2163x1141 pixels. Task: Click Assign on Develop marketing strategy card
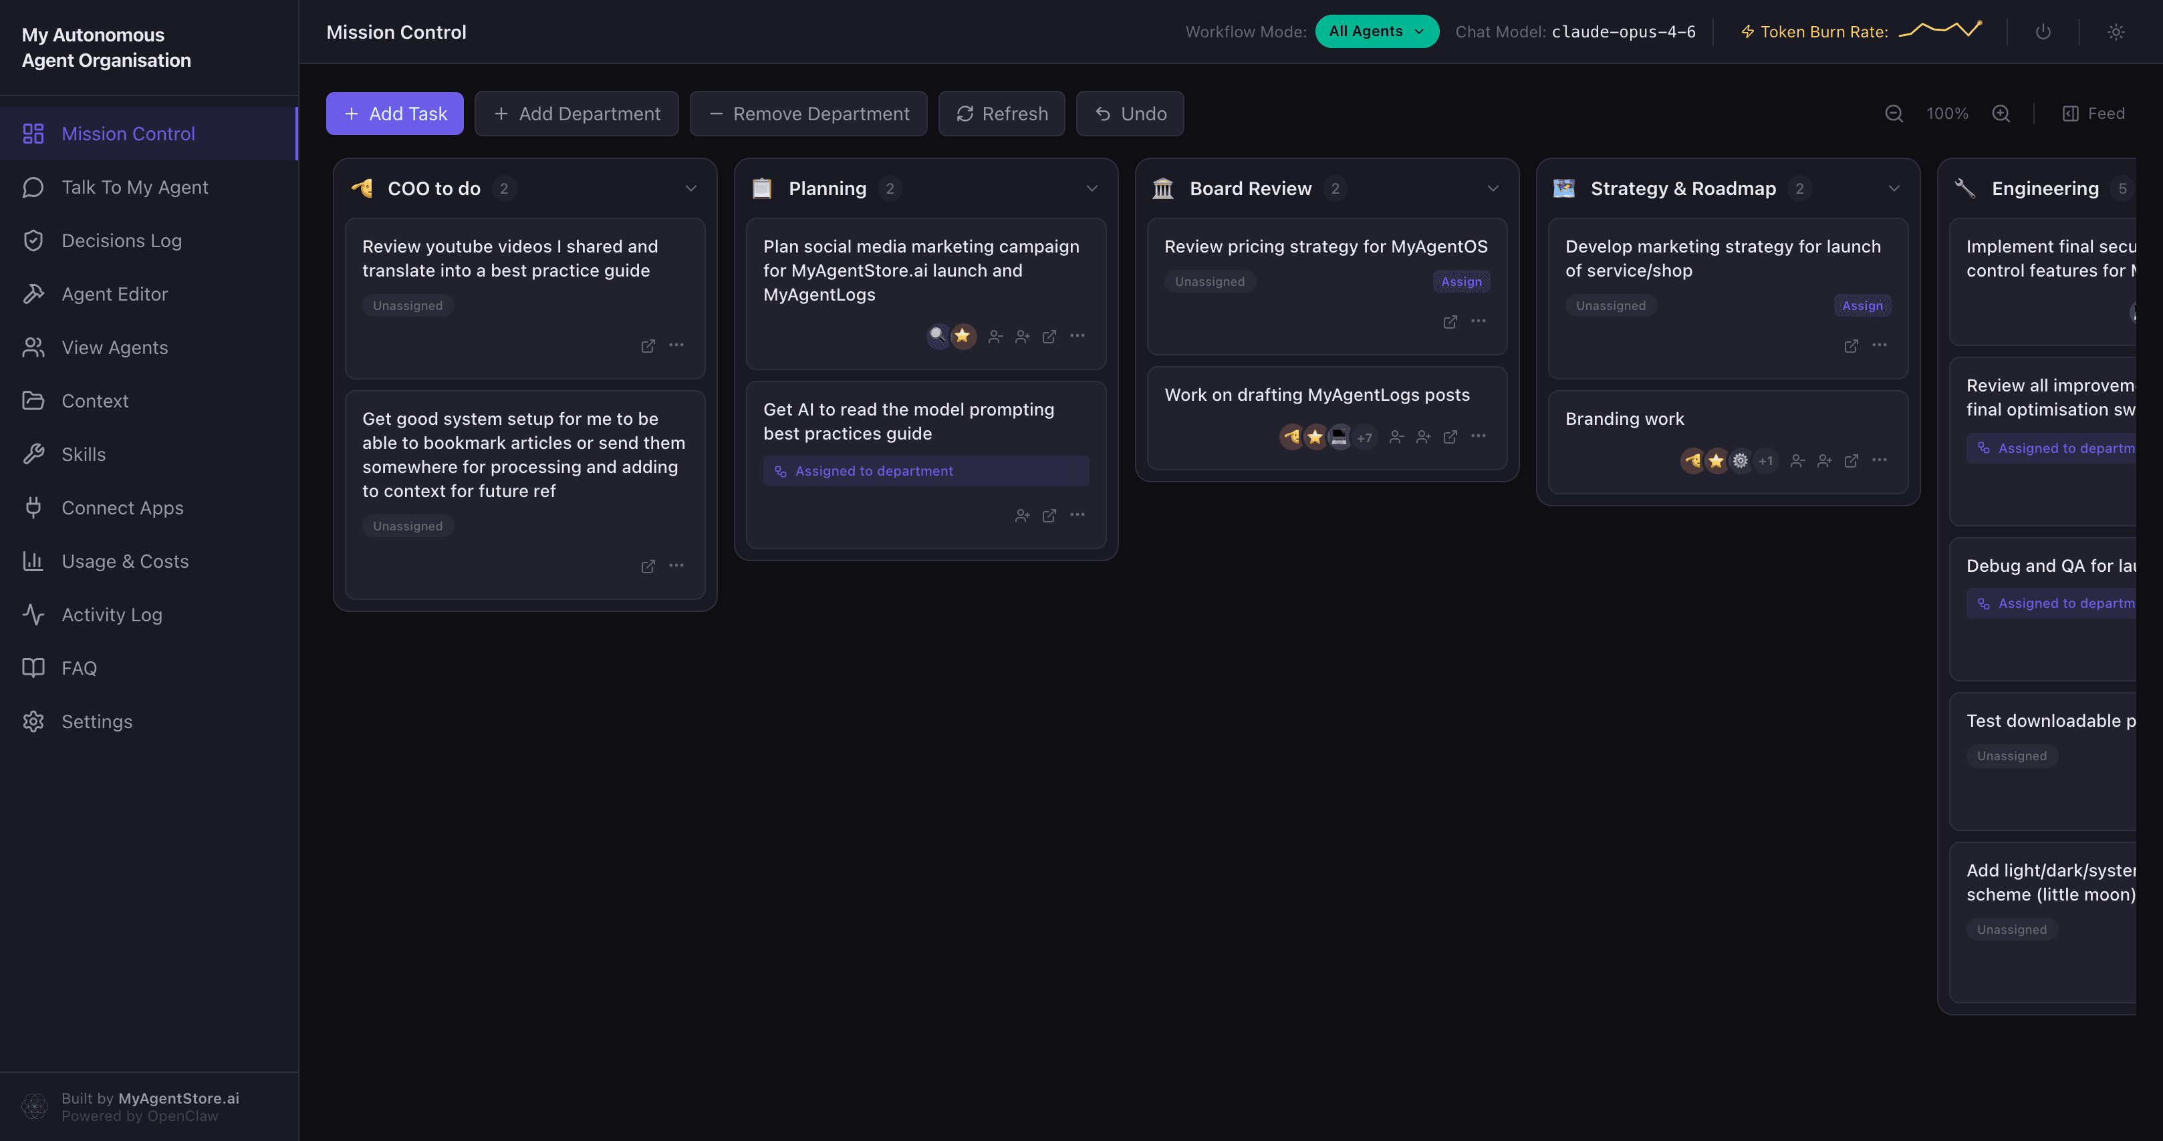pos(1862,305)
